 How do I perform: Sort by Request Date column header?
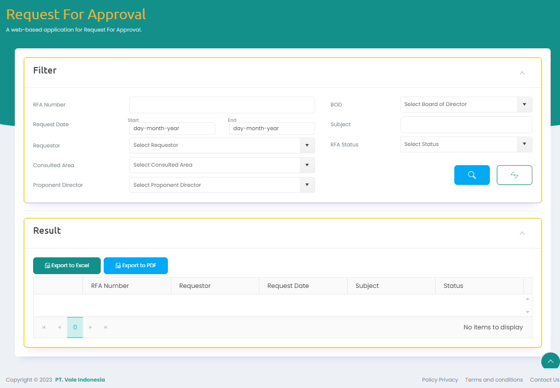288,286
